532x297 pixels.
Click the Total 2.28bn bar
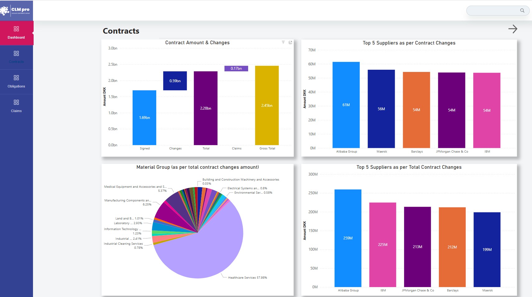[x=205, y=108]
